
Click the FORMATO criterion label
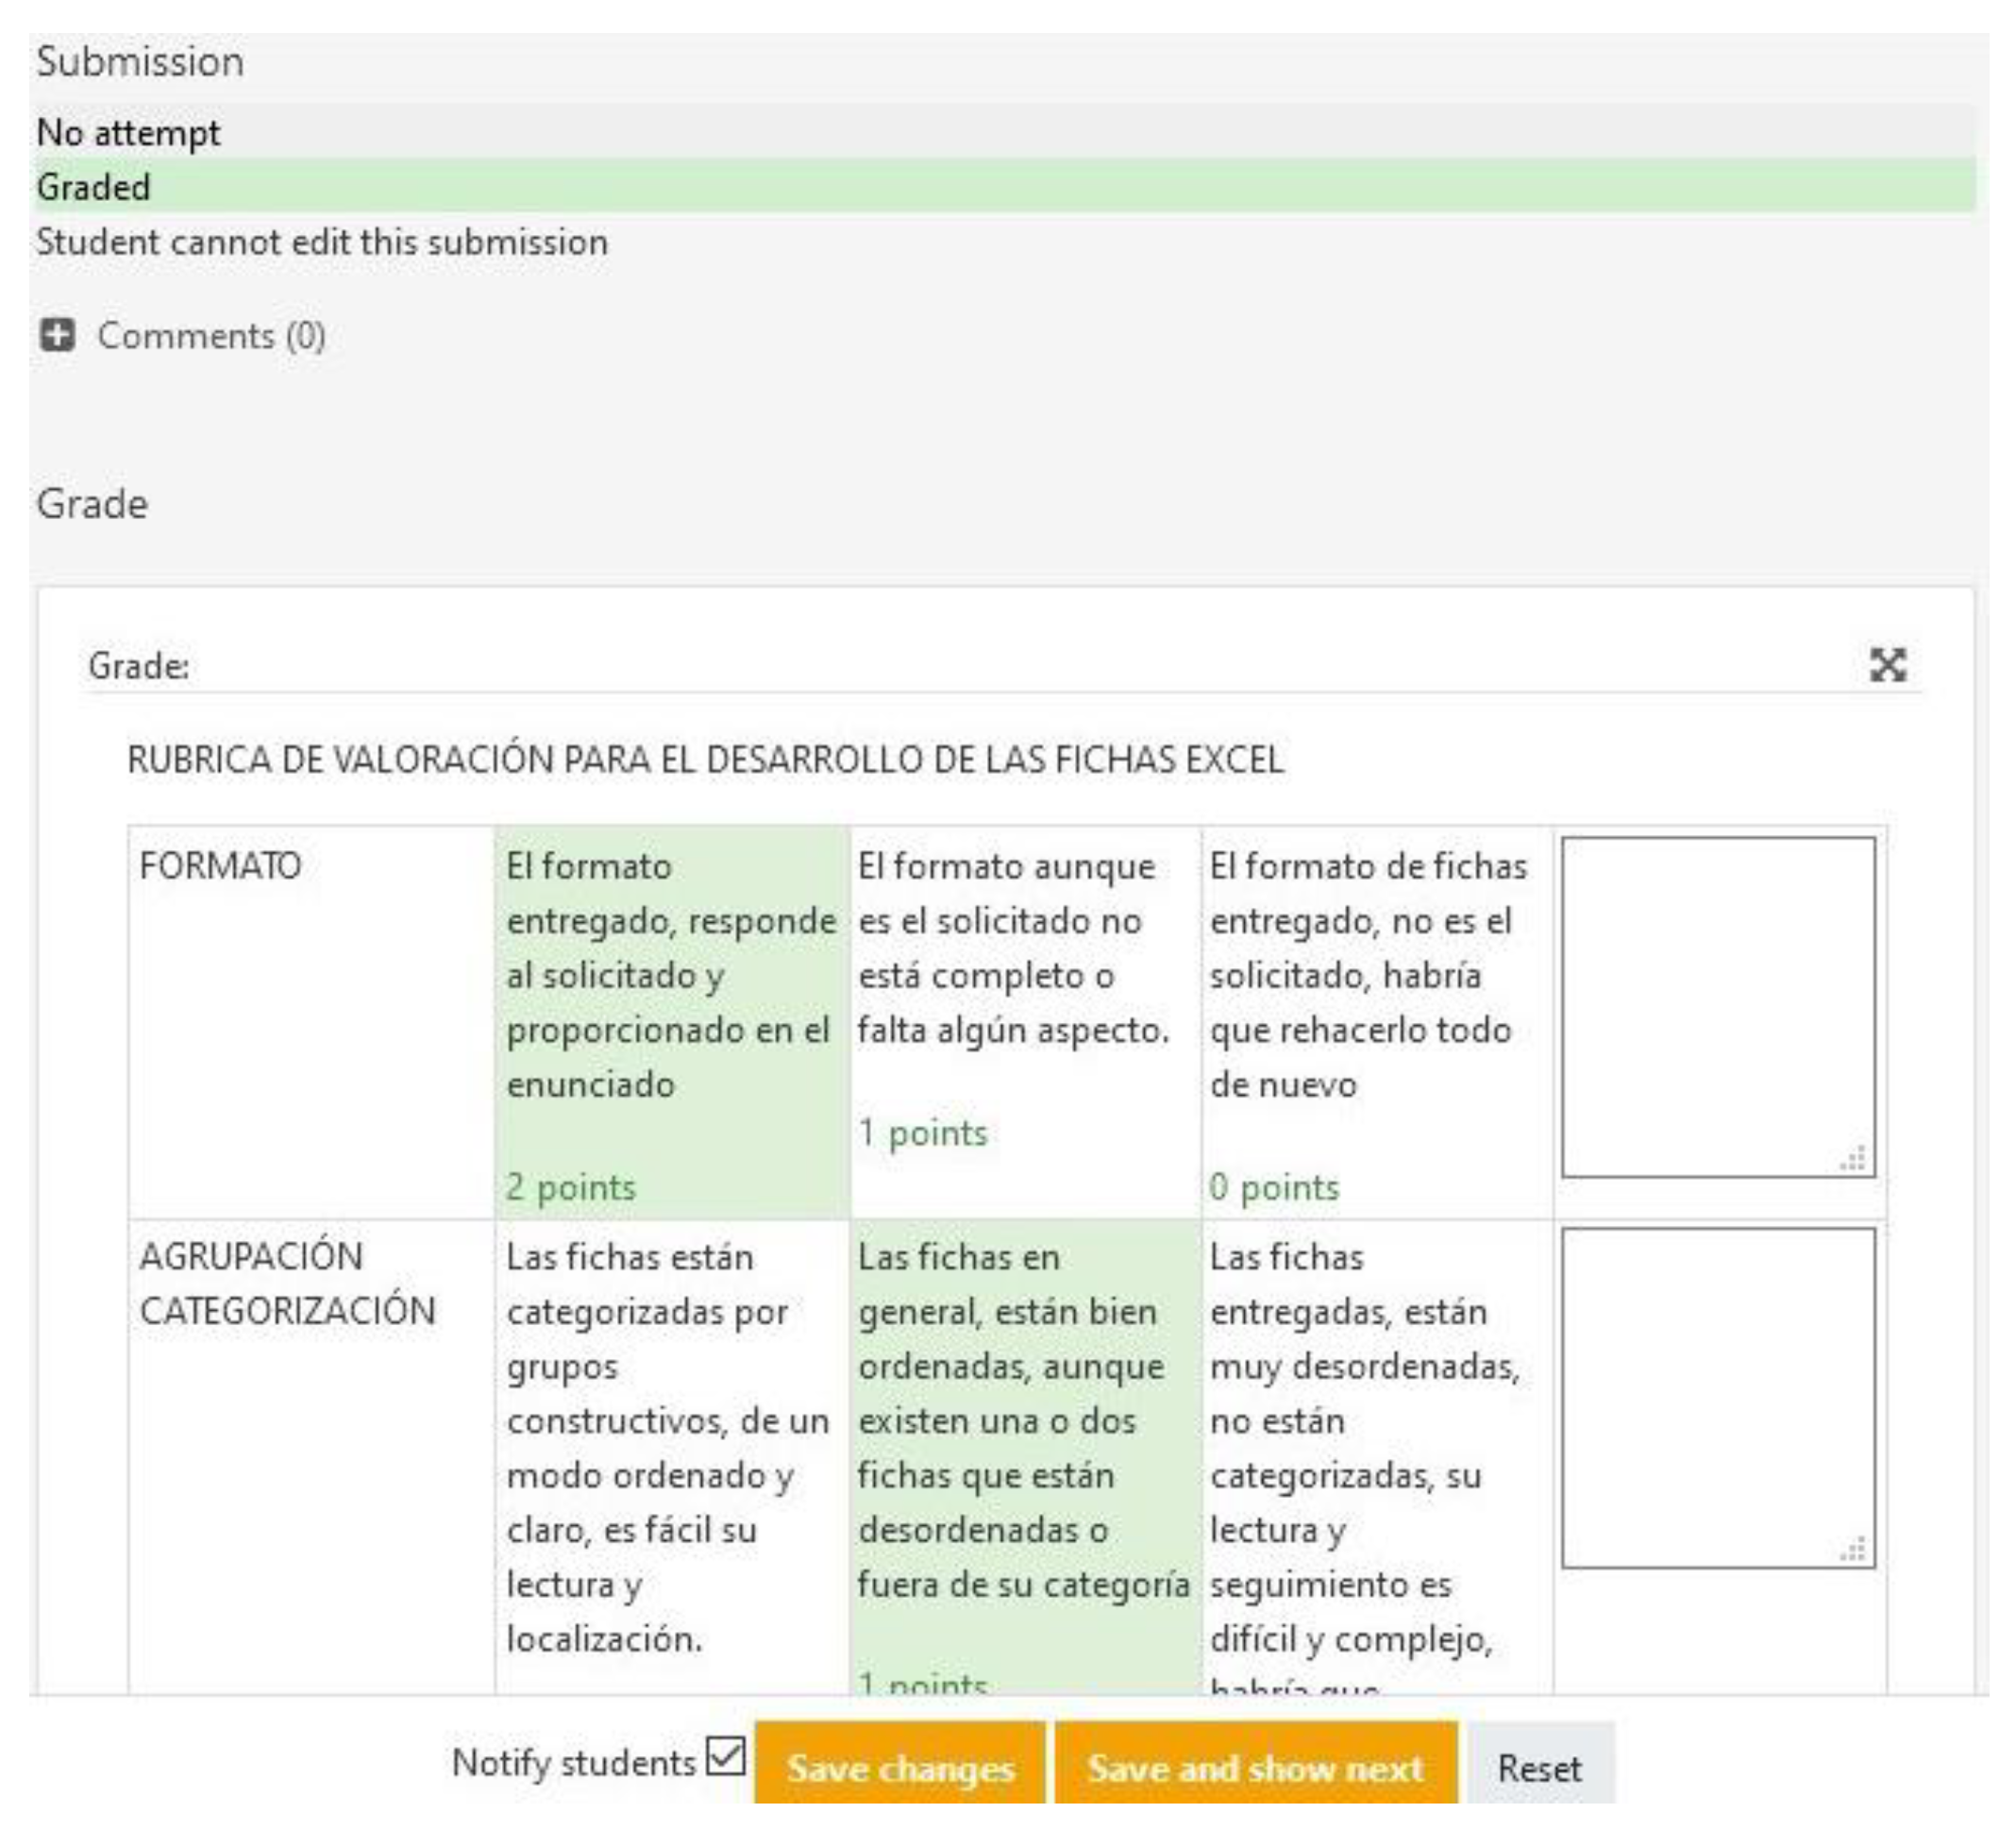[220, 866]
